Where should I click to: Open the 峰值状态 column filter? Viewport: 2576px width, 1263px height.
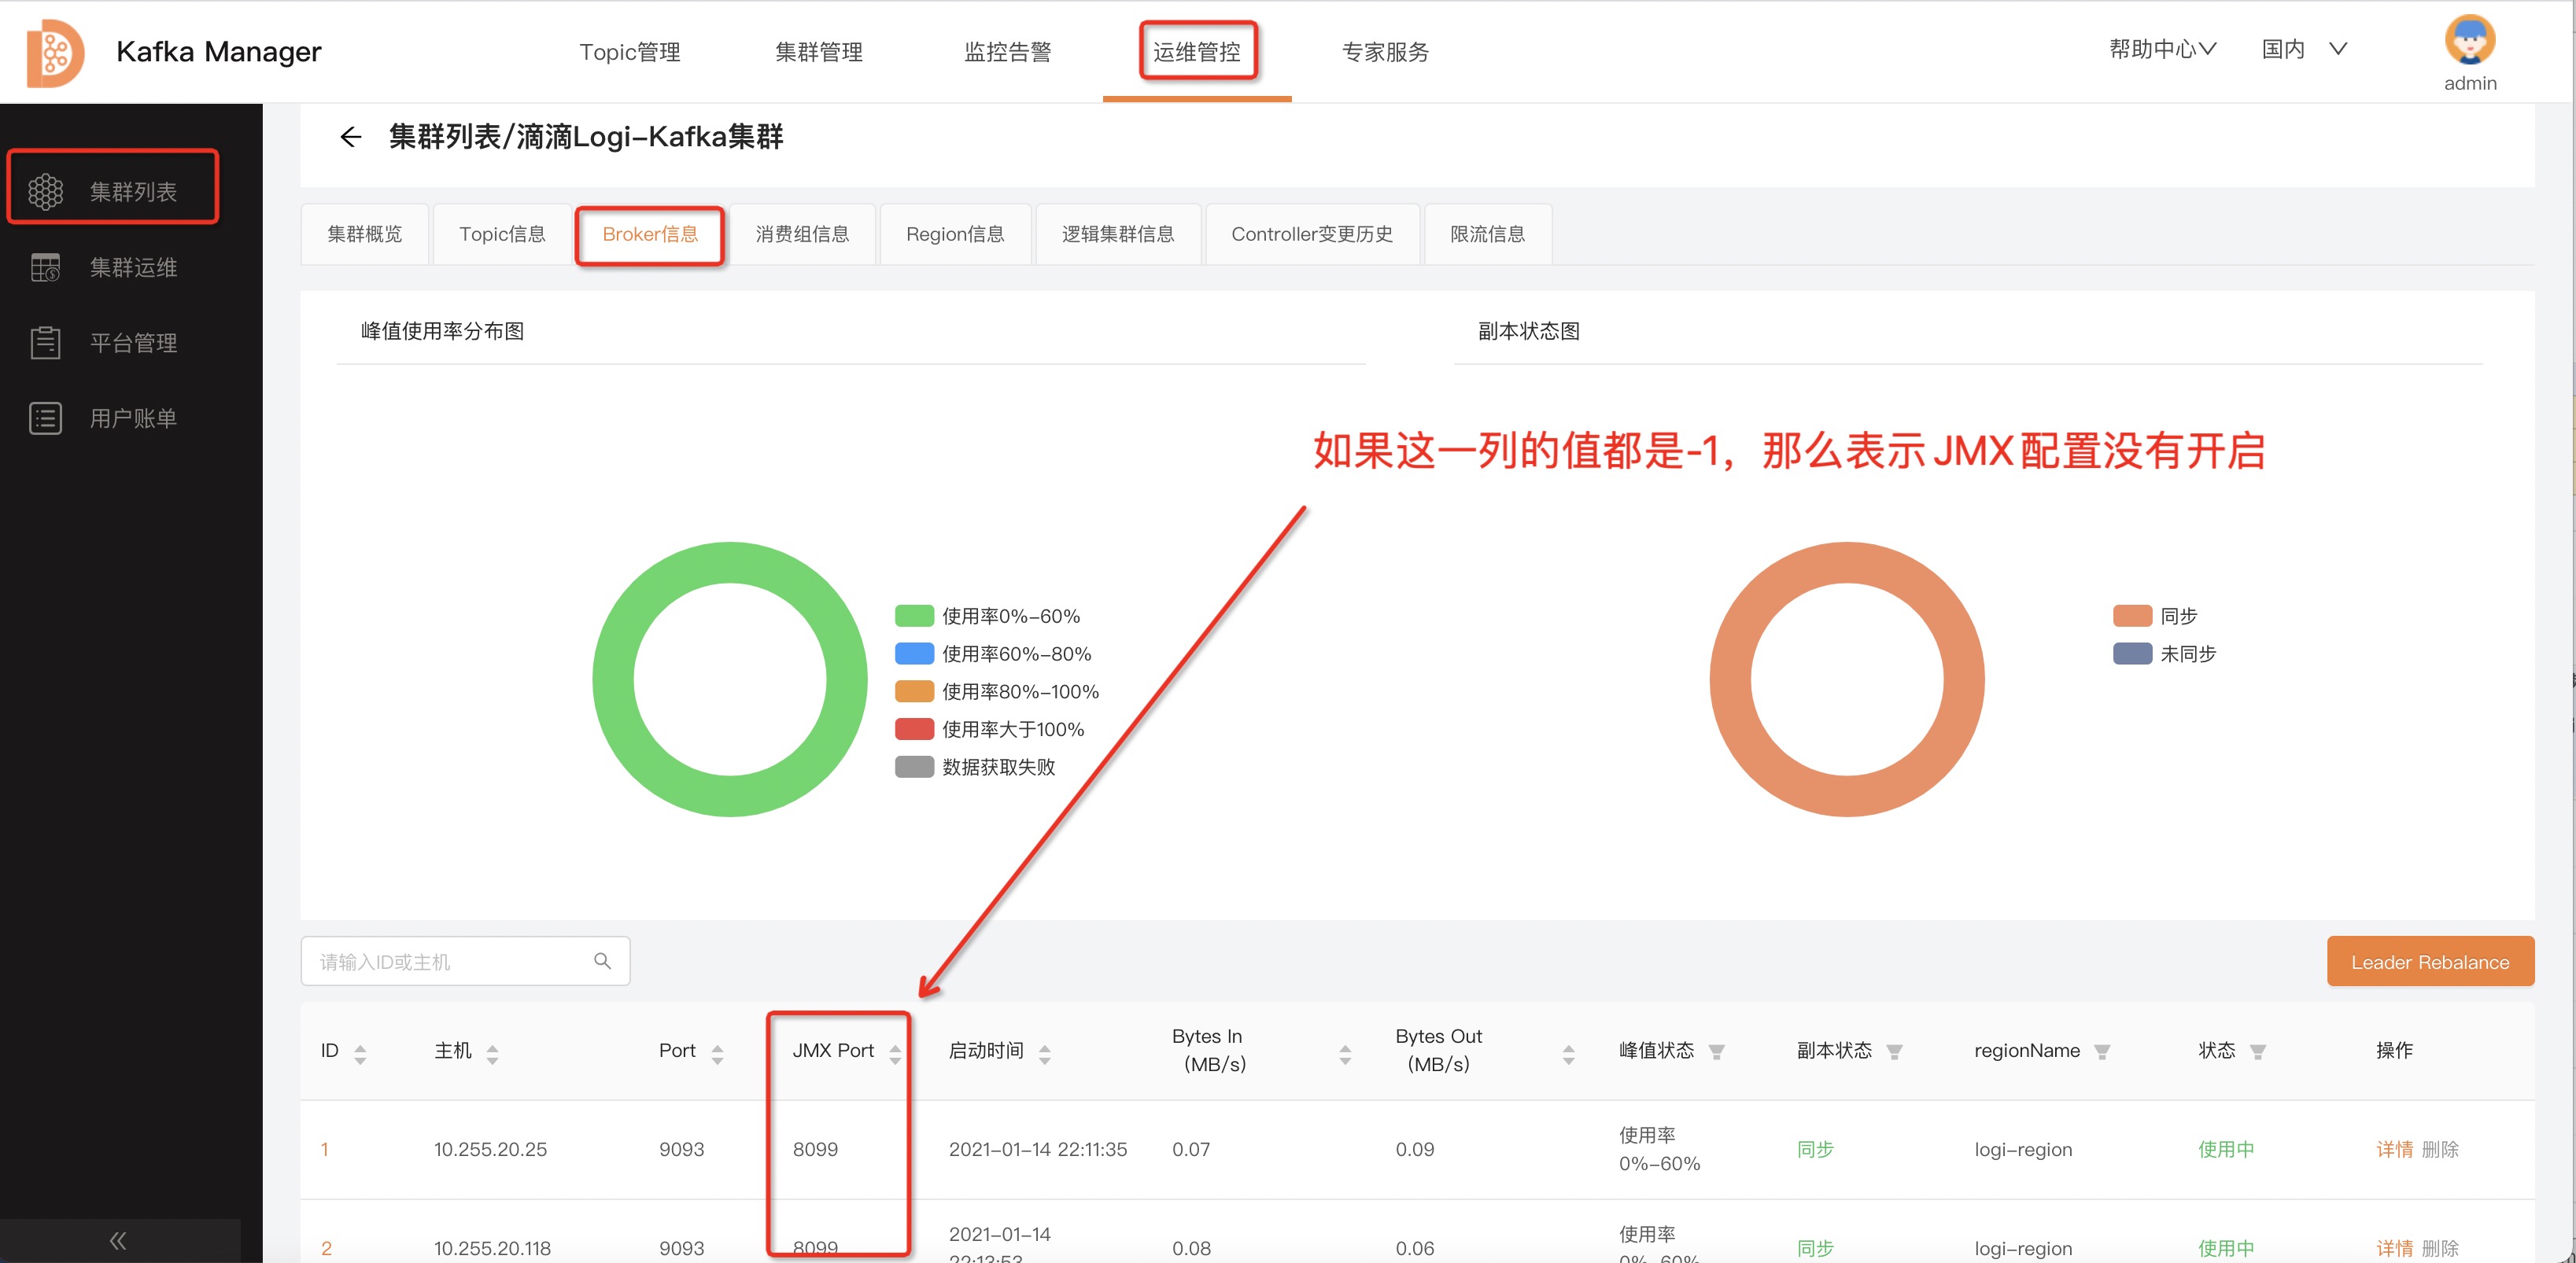pos(1717,1051)
